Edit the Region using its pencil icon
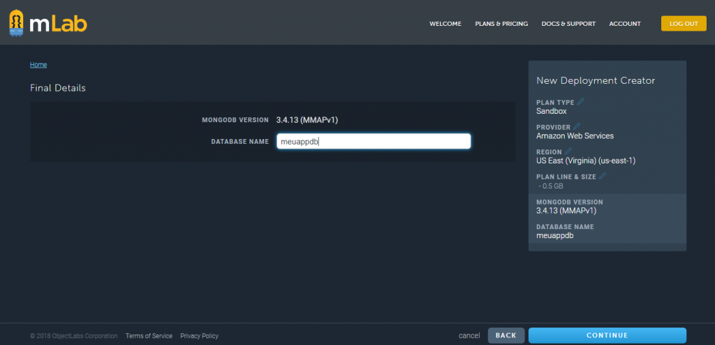The width and height of the screenshot is (715, 345). click(568, 151)
